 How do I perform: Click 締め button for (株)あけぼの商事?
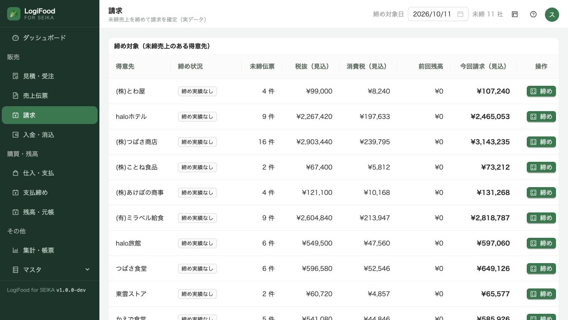541,192
